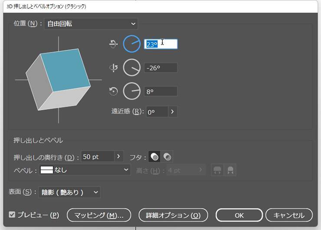Turn on cap for solid appearance
This screenshot has width=321, height=230.
click(x=154, y=157)
